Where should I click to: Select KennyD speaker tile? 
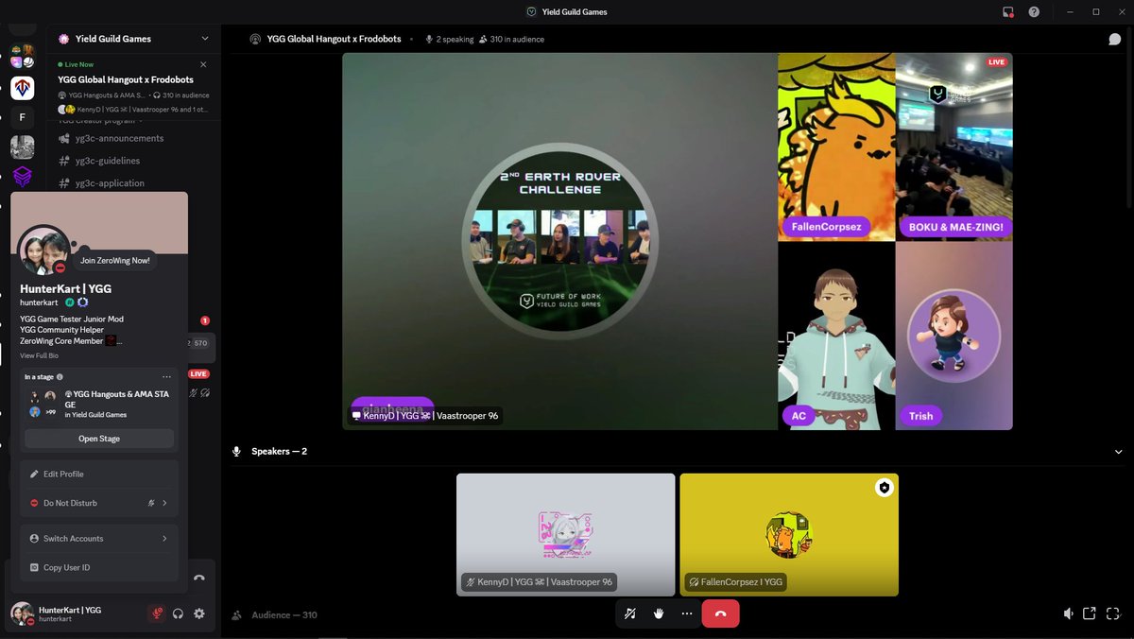pyautogui.click(x=565, y=535)
